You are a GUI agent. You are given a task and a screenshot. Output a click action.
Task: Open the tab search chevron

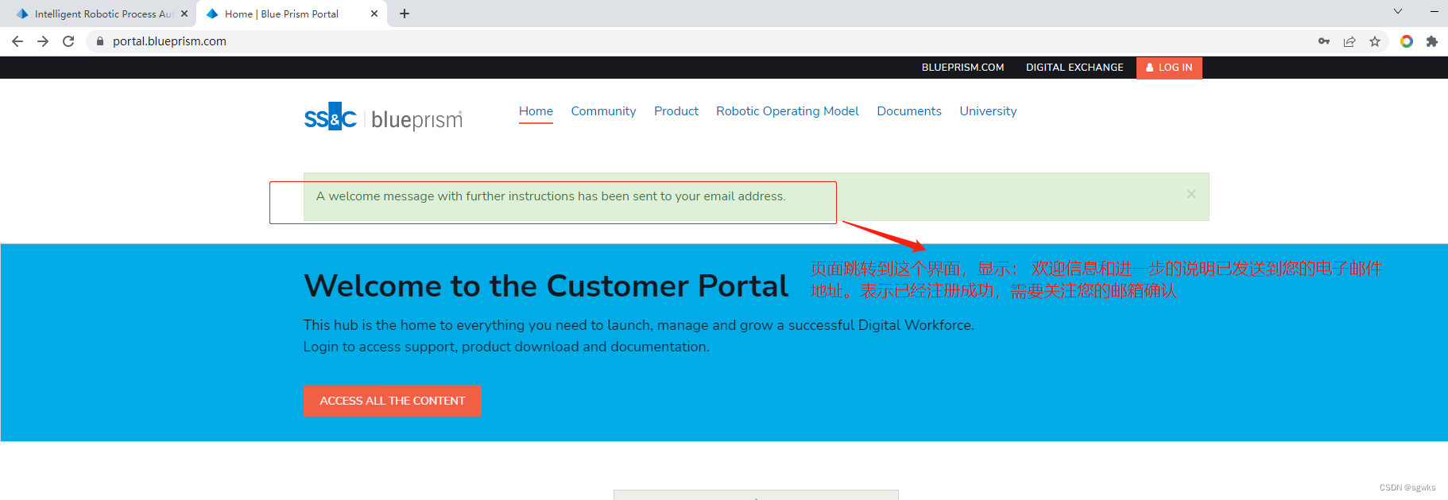tap(1398, 11)
